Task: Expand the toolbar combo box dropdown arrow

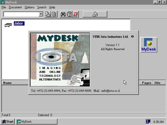Action: tap(41, 14)
